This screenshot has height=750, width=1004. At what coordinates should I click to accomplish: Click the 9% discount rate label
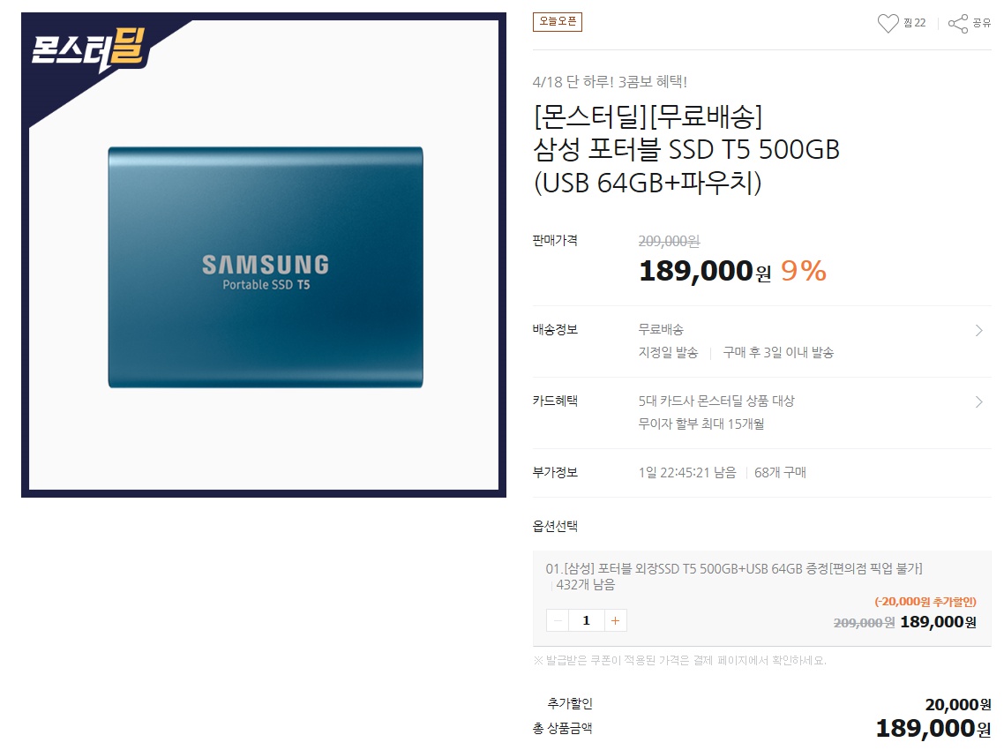point(804,271)
